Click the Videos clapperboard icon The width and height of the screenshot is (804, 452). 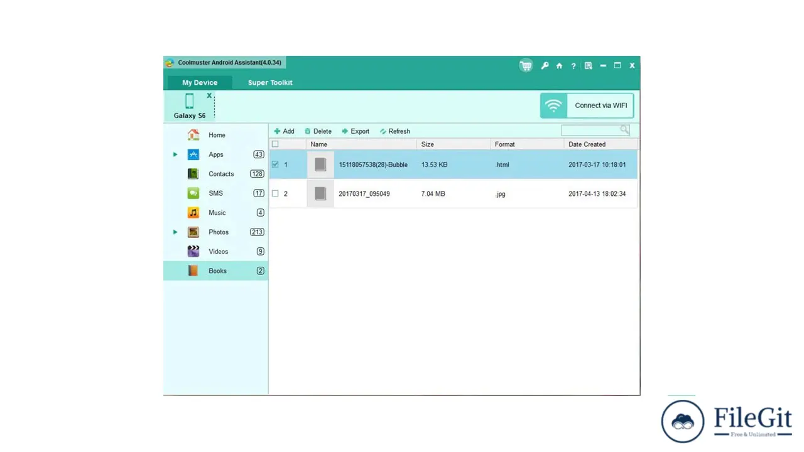pos(193,251)
